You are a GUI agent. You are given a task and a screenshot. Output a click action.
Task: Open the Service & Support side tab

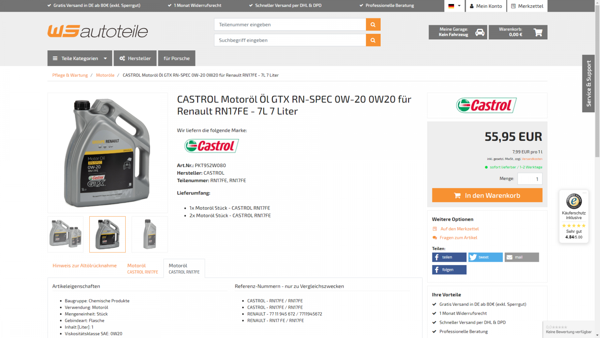click(588, 83)
